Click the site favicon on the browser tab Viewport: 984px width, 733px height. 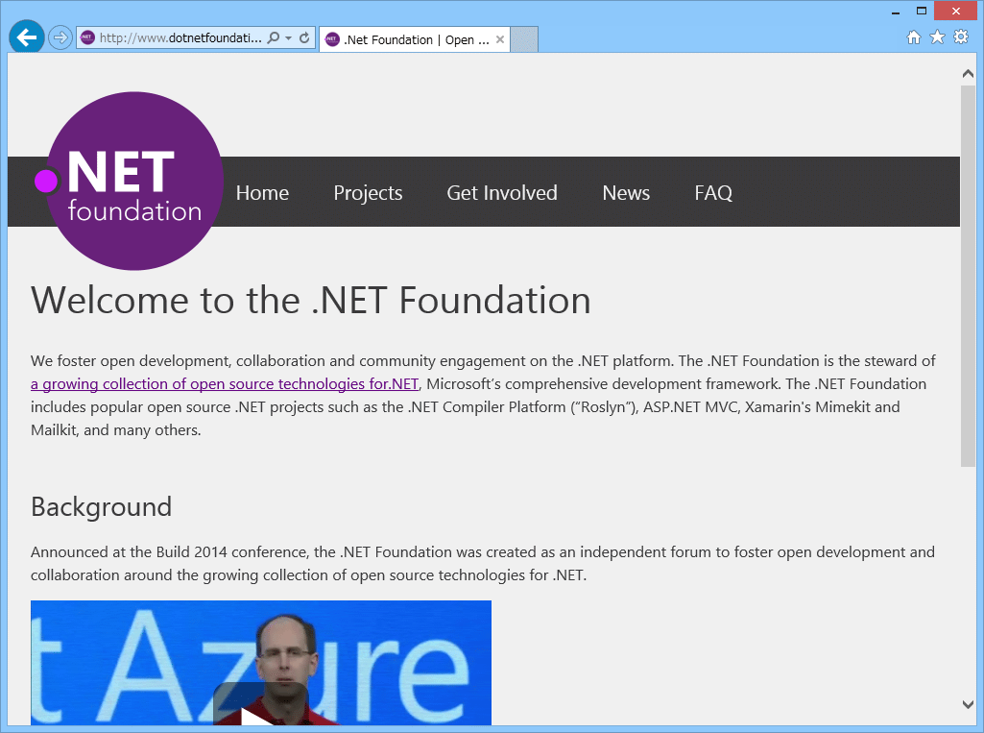(332, 39)
